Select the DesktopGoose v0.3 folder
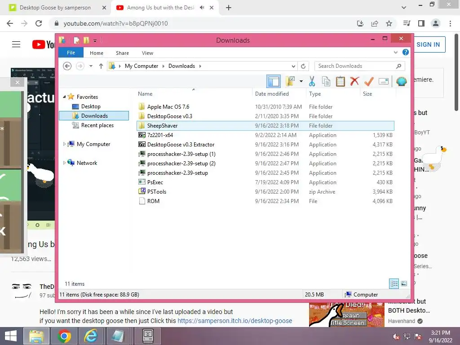 (x=265, y=116)
